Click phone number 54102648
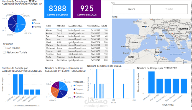192x110 pixels. [x=96, y=30]
